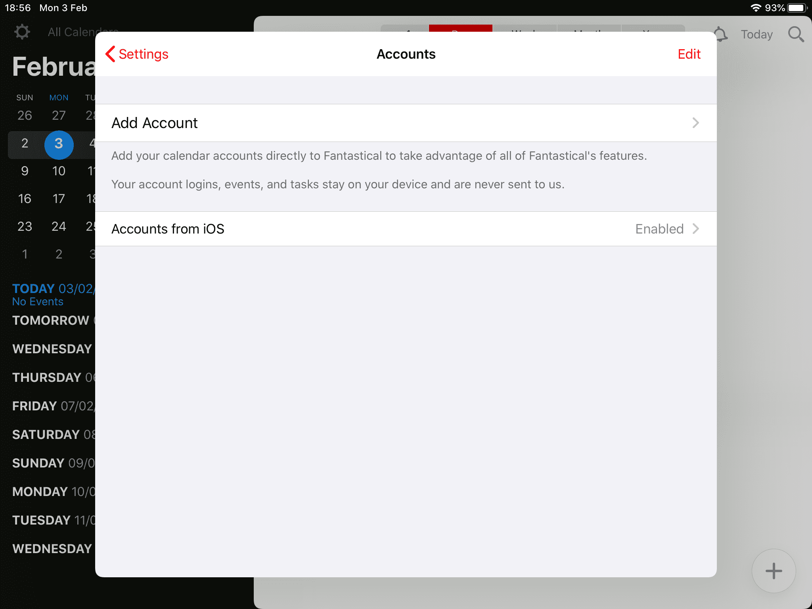
Task: Check the Wi-Fi status icon
Action: 756,8
